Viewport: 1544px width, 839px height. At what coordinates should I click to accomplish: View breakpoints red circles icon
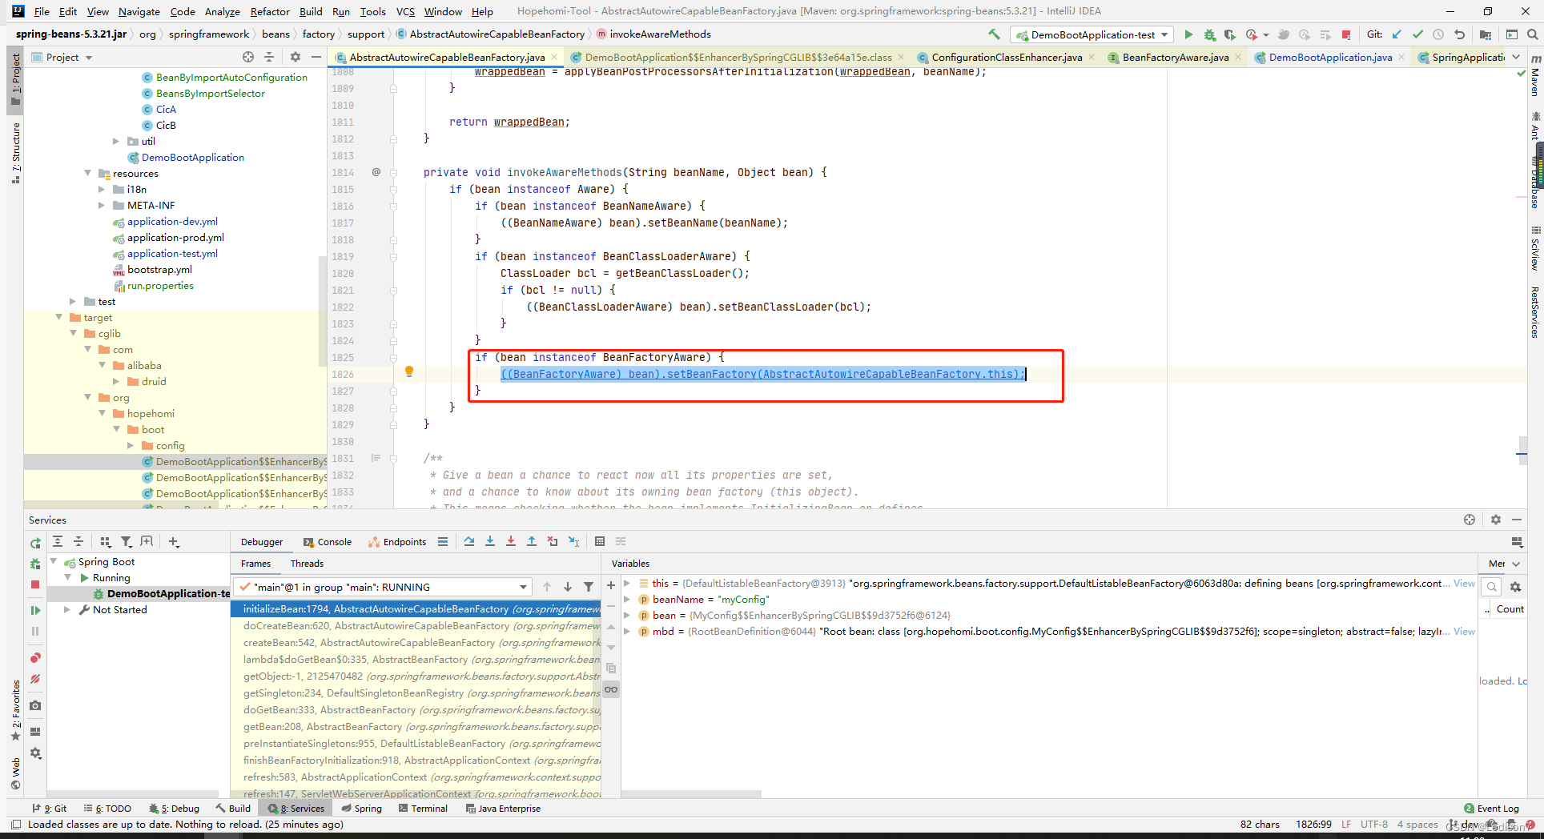click(35, 658)
